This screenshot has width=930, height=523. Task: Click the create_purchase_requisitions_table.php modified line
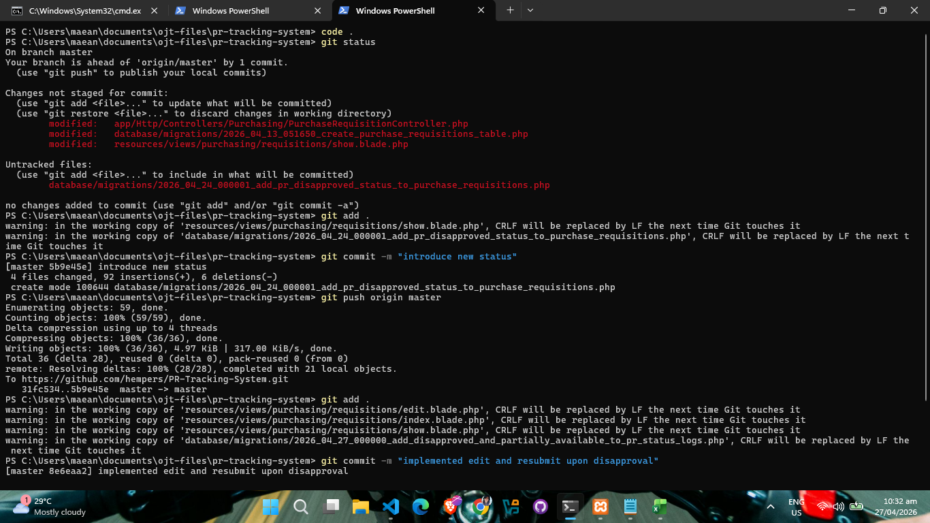(289, 134)
